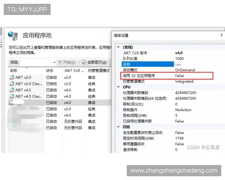Sort by the 托管管道模式 column header
This screenshot has width=225, height=180.
(x=99, y=70)
